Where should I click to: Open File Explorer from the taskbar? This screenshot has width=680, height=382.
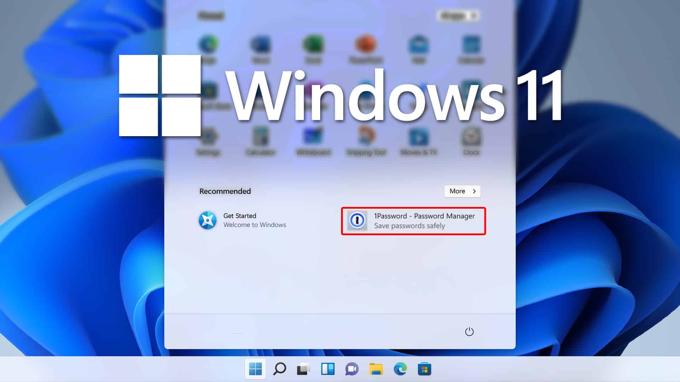click(376, 369)
